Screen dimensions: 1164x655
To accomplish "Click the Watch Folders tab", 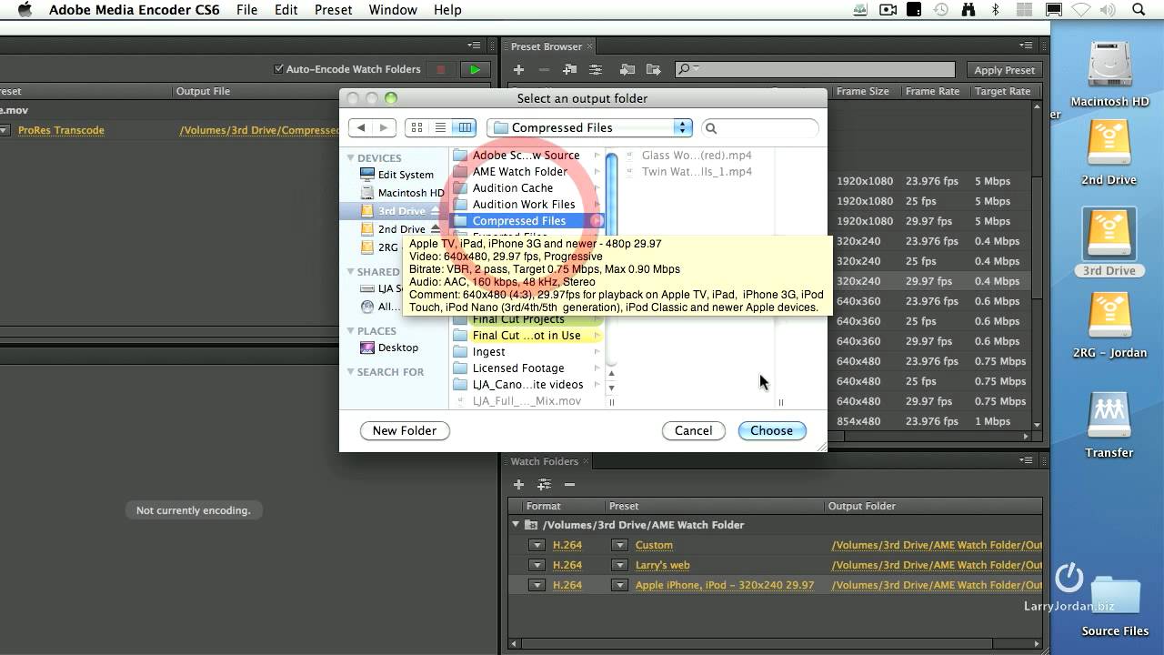I will pos(544,461).
